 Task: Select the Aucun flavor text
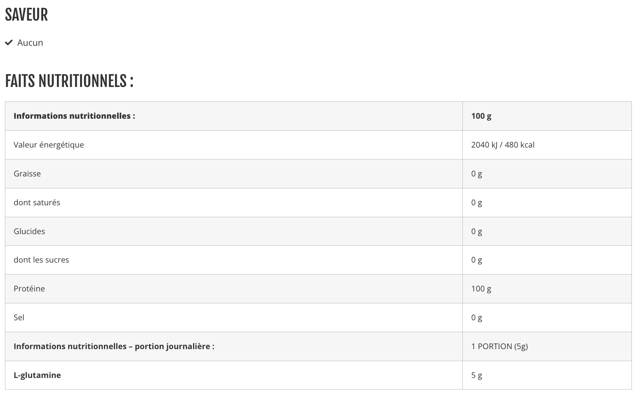click(x=30, y=43)
